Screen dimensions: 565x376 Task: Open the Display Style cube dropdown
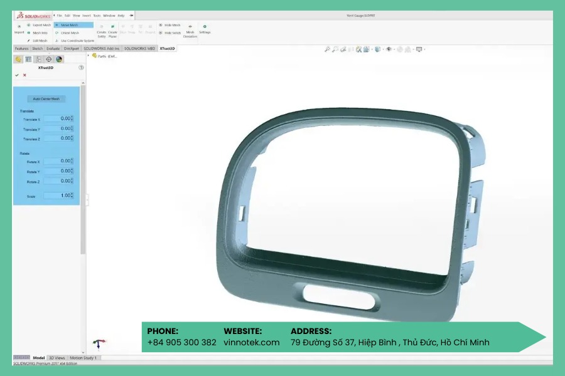click(378, 50)
